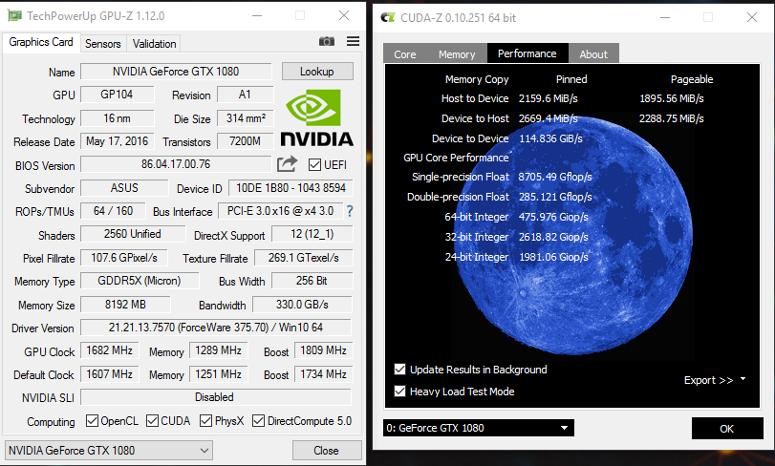Expand the Export >> menu arrow

click(743, 380)
